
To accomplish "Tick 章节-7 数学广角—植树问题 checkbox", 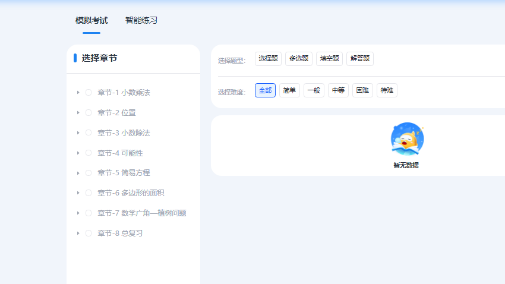I will 89,213.
